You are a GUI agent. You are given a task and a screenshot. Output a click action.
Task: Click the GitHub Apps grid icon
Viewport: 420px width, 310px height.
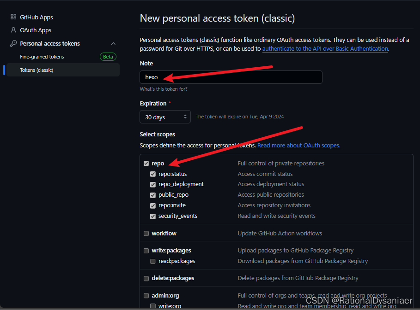pyautogui.click(x=13, y=17)
